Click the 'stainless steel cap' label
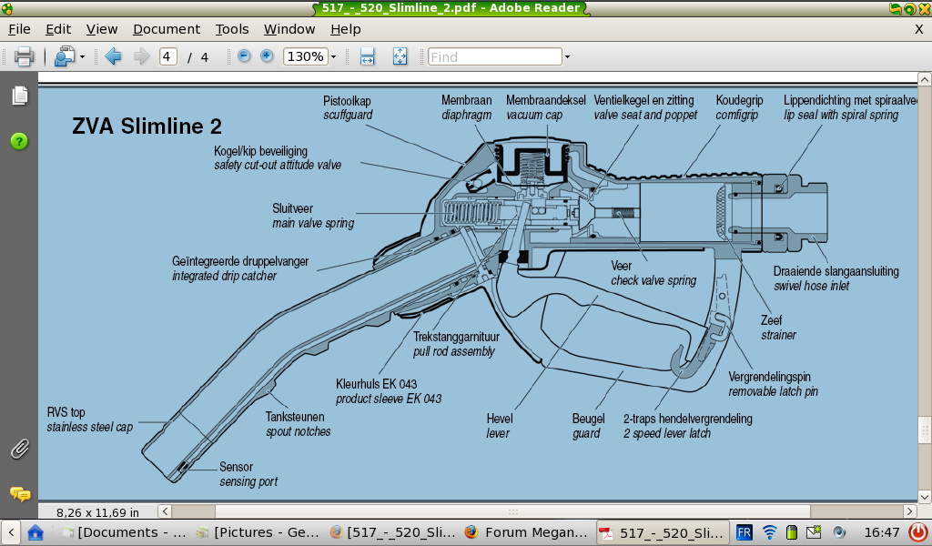The image size is (932, 546). 90,427
